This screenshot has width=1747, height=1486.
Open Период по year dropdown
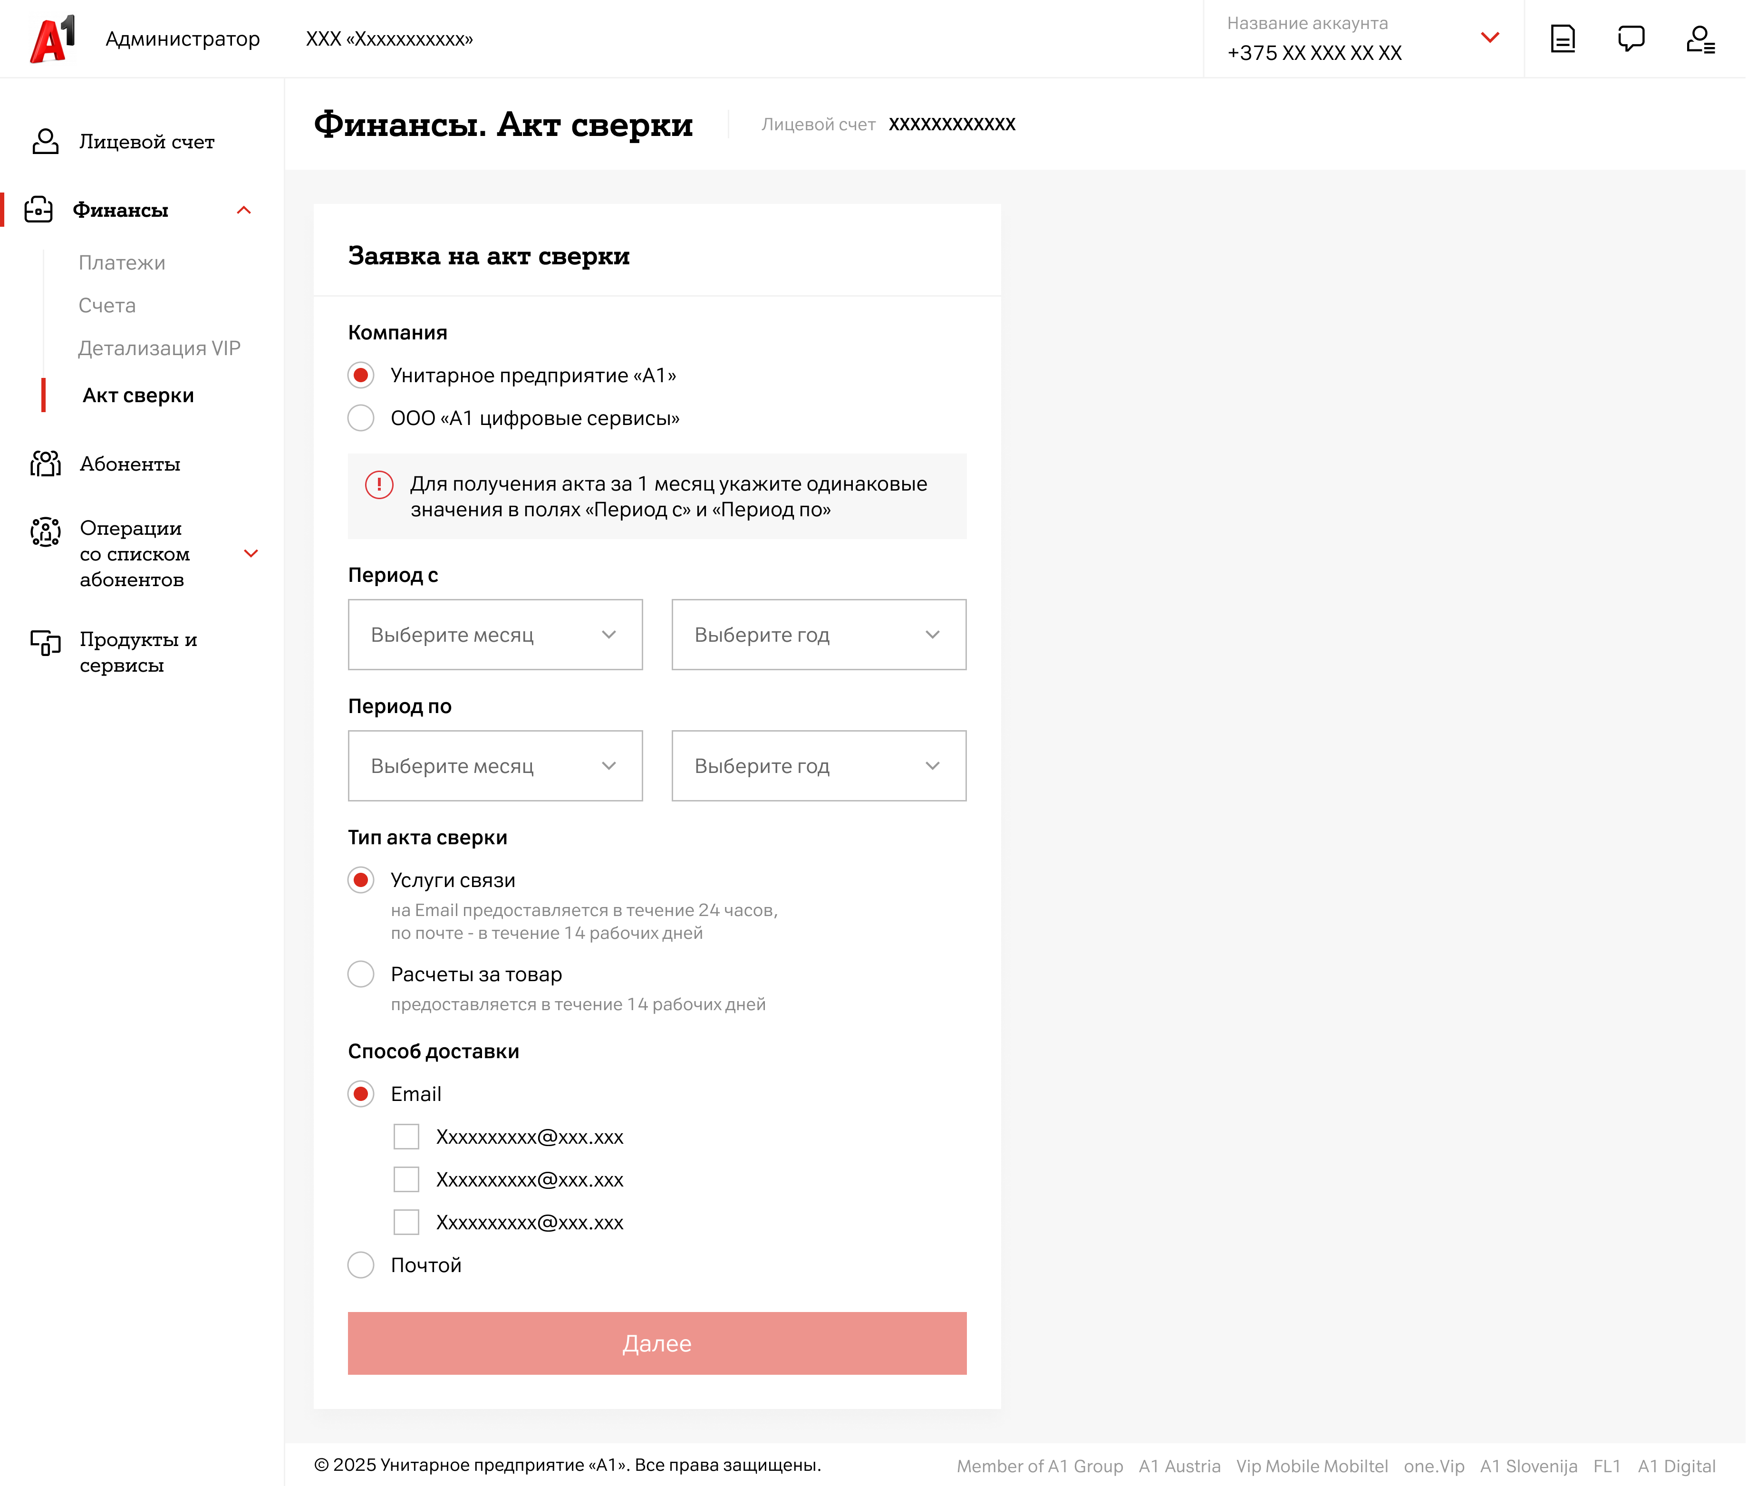tap(818, 766)
